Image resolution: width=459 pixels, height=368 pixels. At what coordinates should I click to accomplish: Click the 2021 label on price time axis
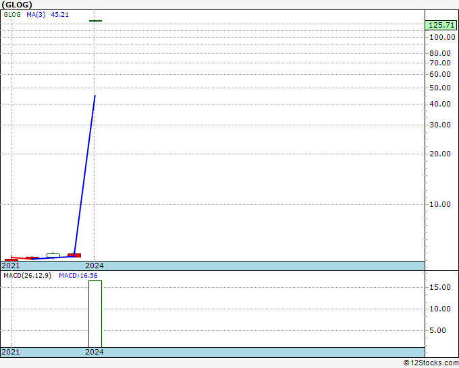pyautogui.click(x=11, y=266)
